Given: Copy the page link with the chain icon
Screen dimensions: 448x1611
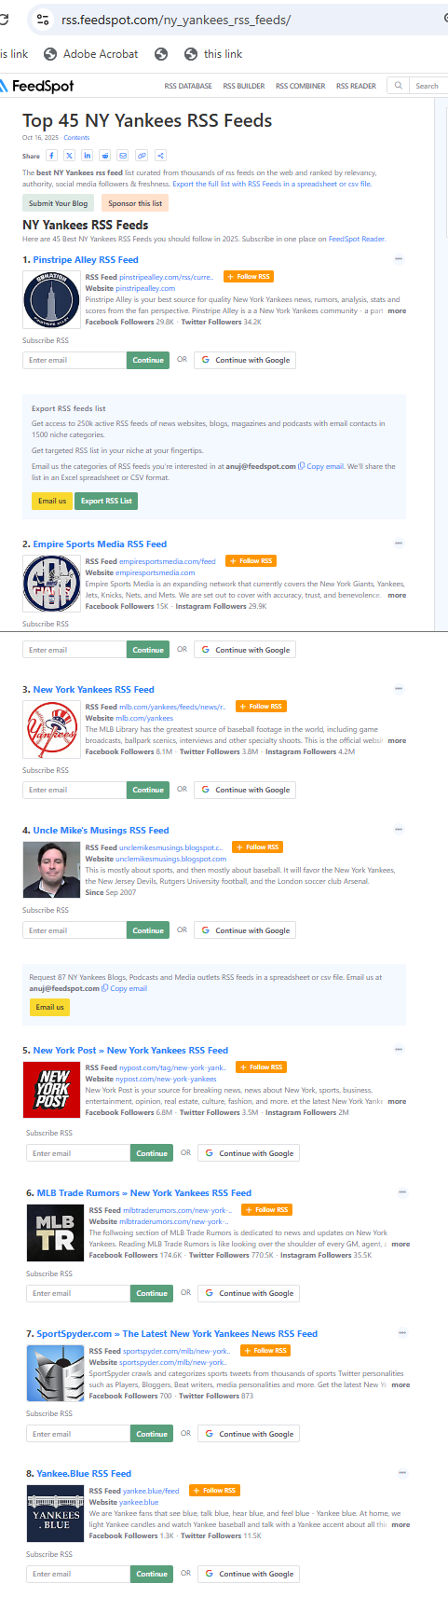Looking at the screenshot, I should pos(142,156).
